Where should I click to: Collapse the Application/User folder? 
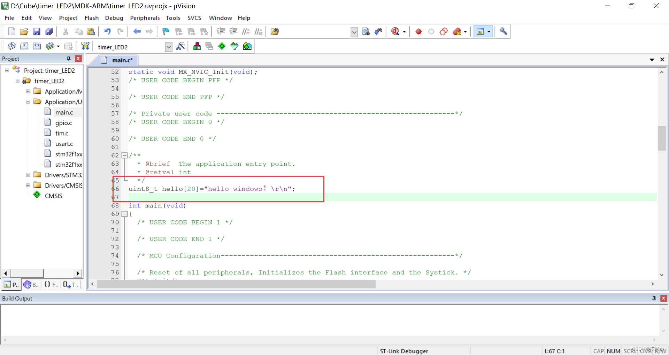[x=28, y=102]
